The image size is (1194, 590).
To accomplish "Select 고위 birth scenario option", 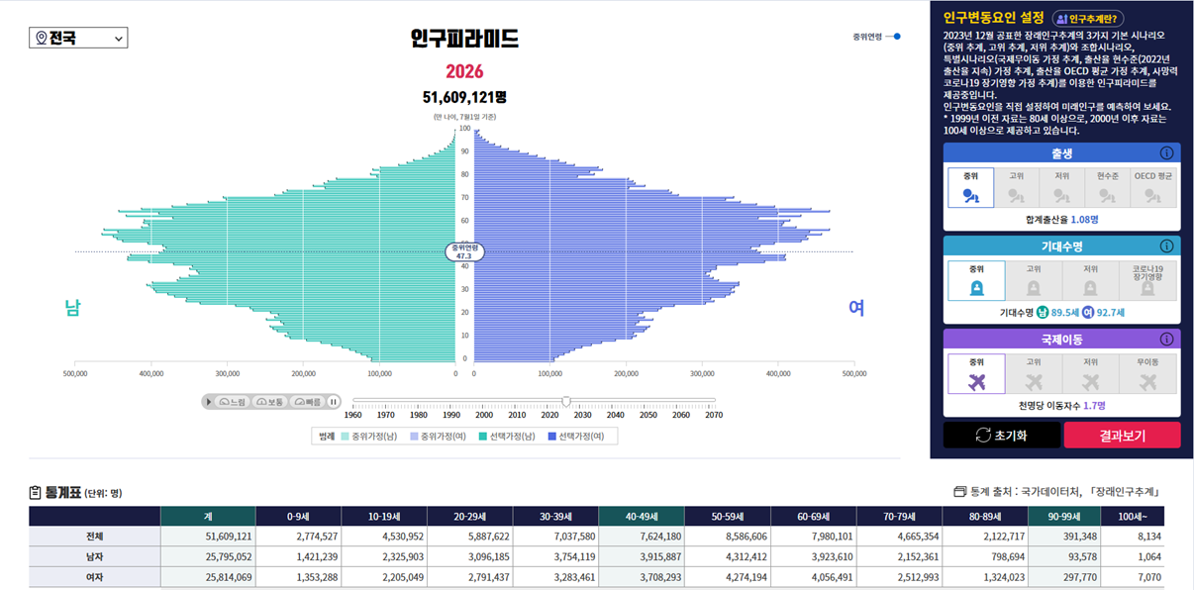I will (x=1016, y=187).
